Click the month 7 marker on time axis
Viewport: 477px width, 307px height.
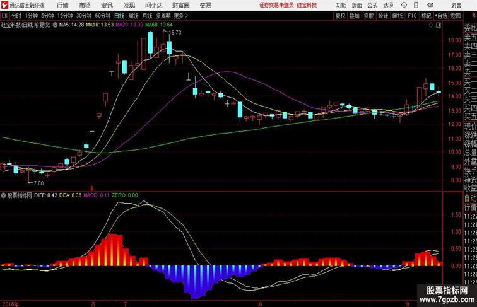click(x=125, y=304)
